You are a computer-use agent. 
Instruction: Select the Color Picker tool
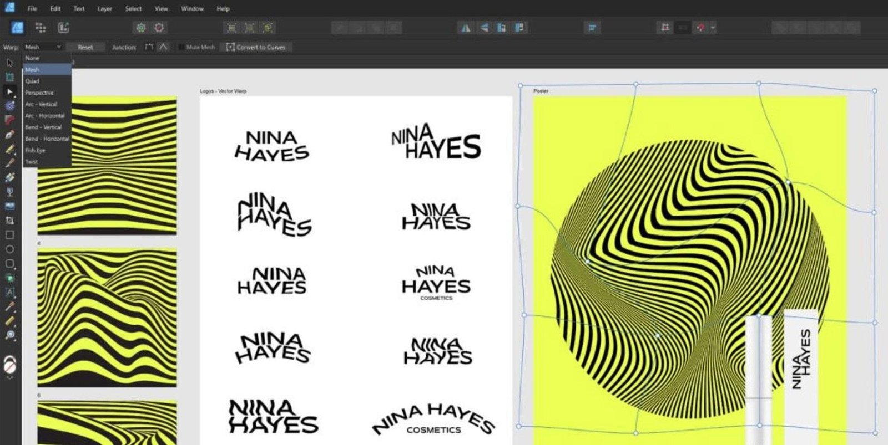(x=9, y=307)
